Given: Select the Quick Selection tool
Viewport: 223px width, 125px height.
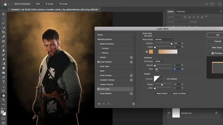Looking at the screenshot, I should coord(3,28).
